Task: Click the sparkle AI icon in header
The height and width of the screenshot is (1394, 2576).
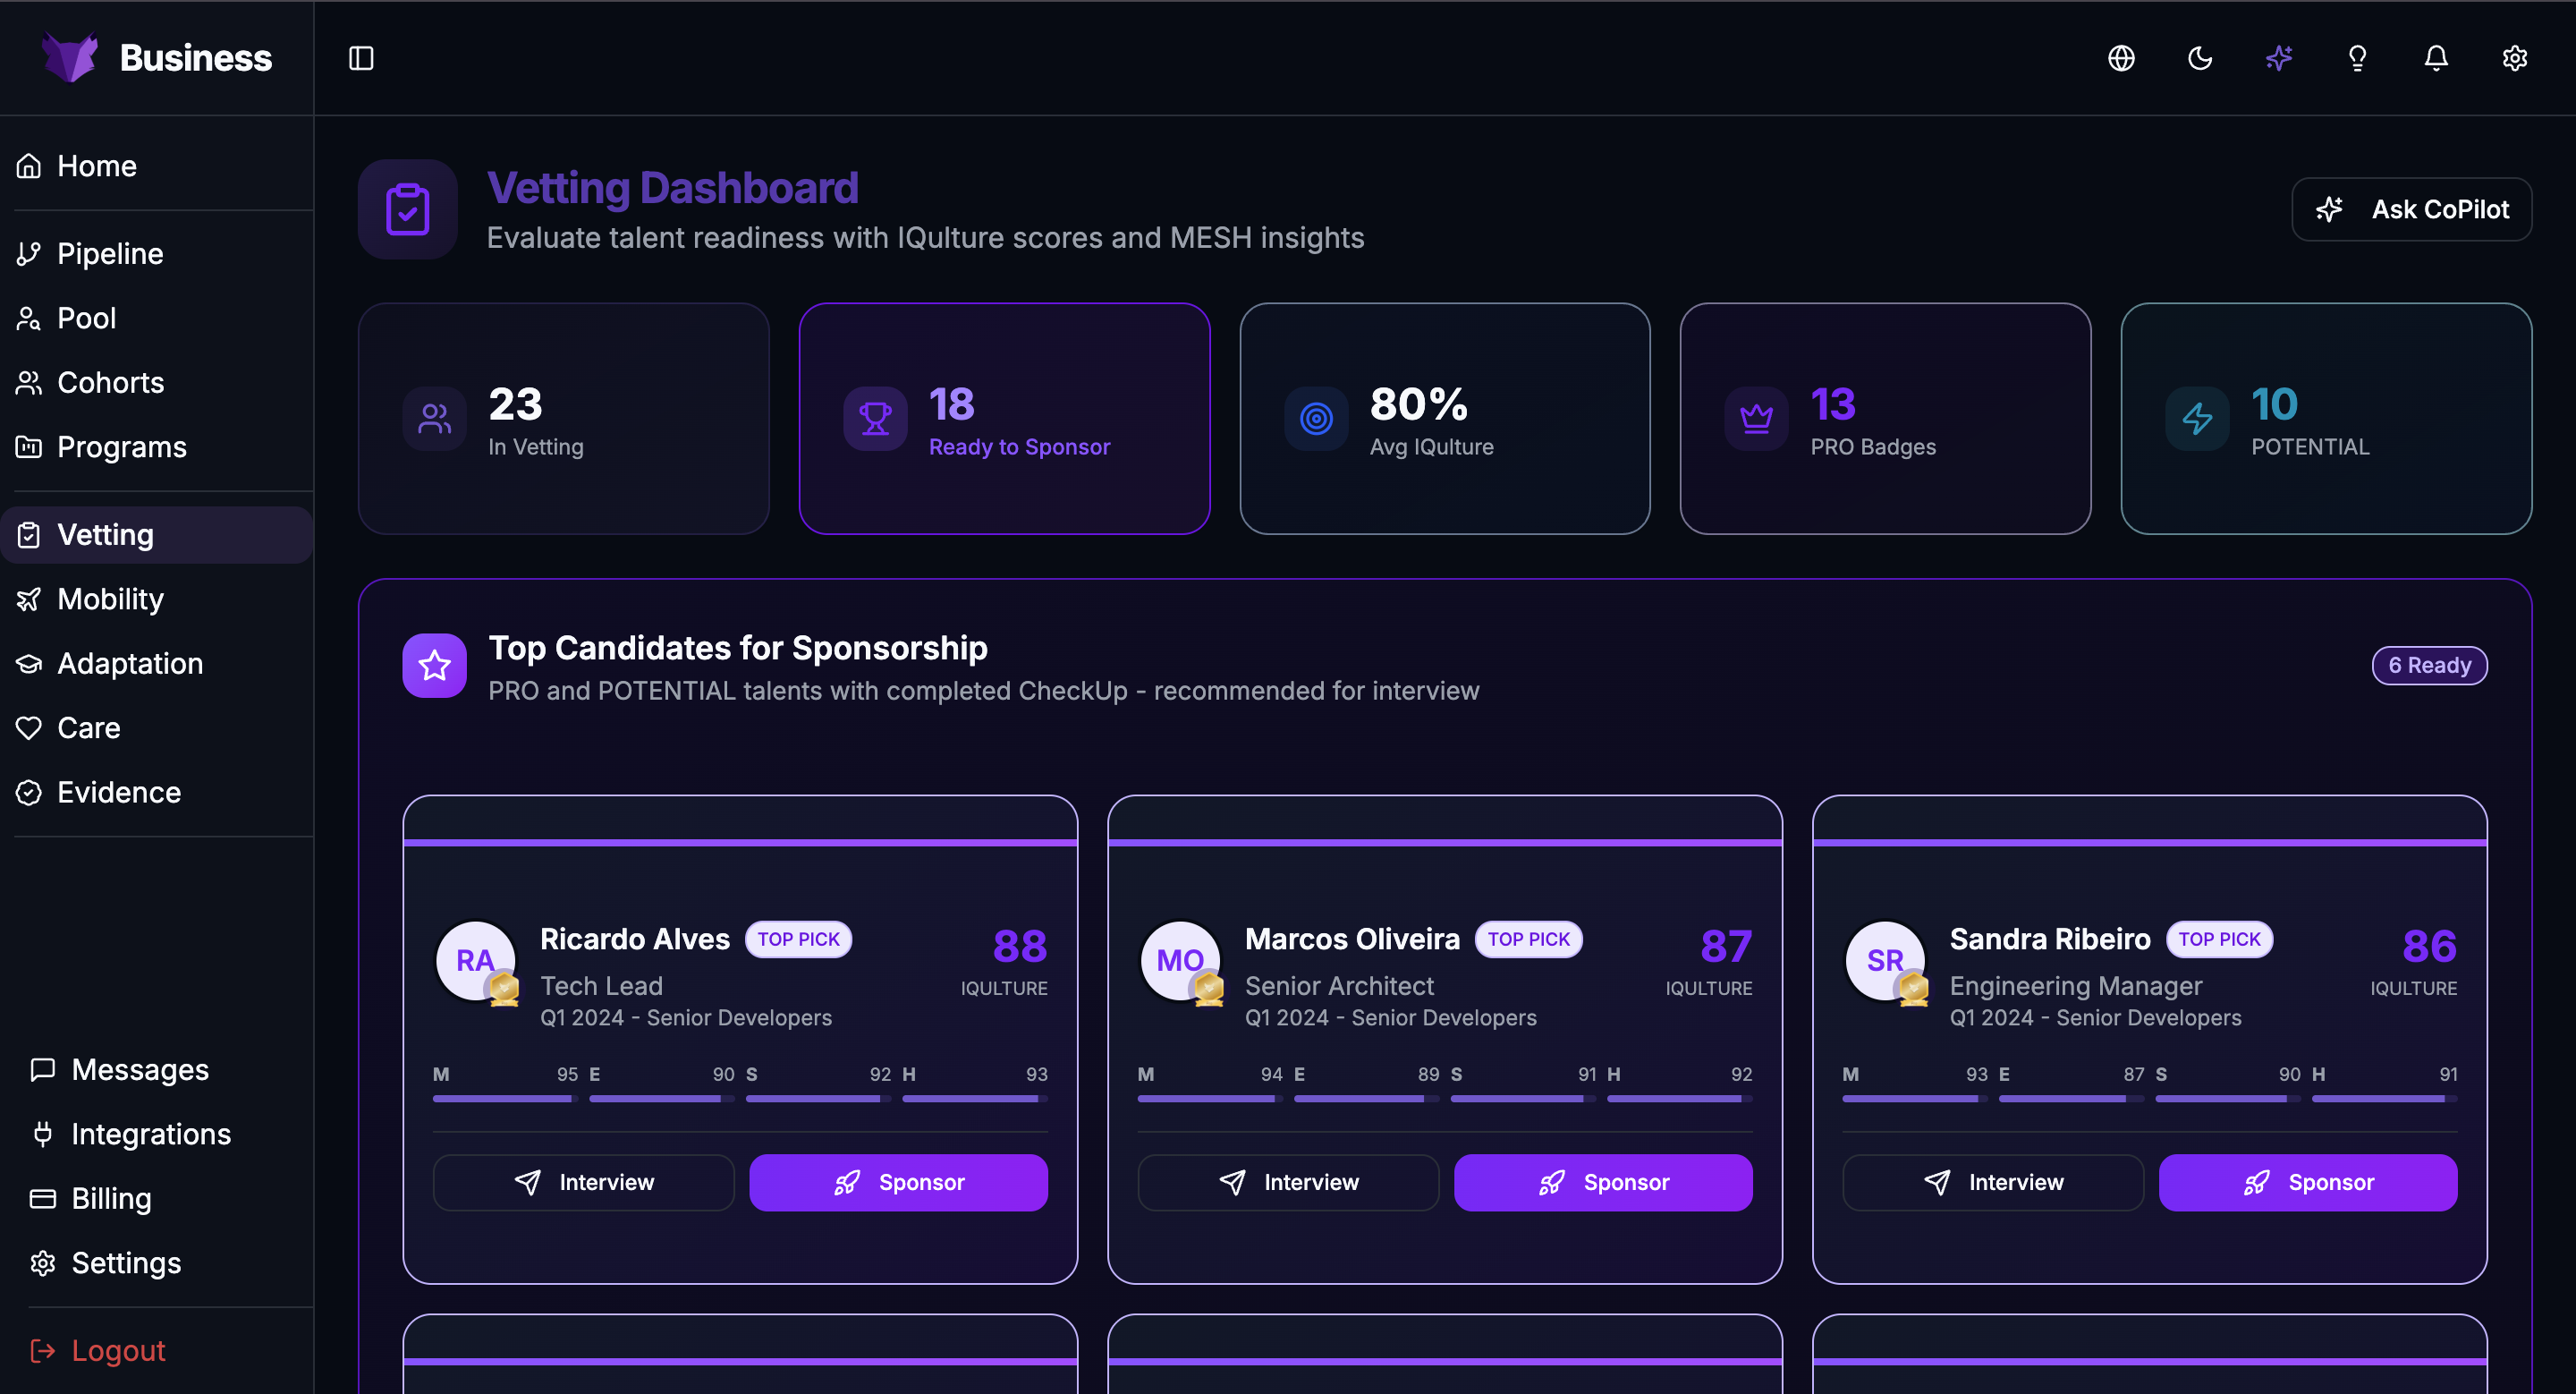Action: coord(2278,58)
